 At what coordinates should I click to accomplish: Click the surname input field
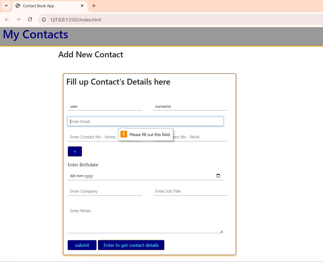point(190,106)
